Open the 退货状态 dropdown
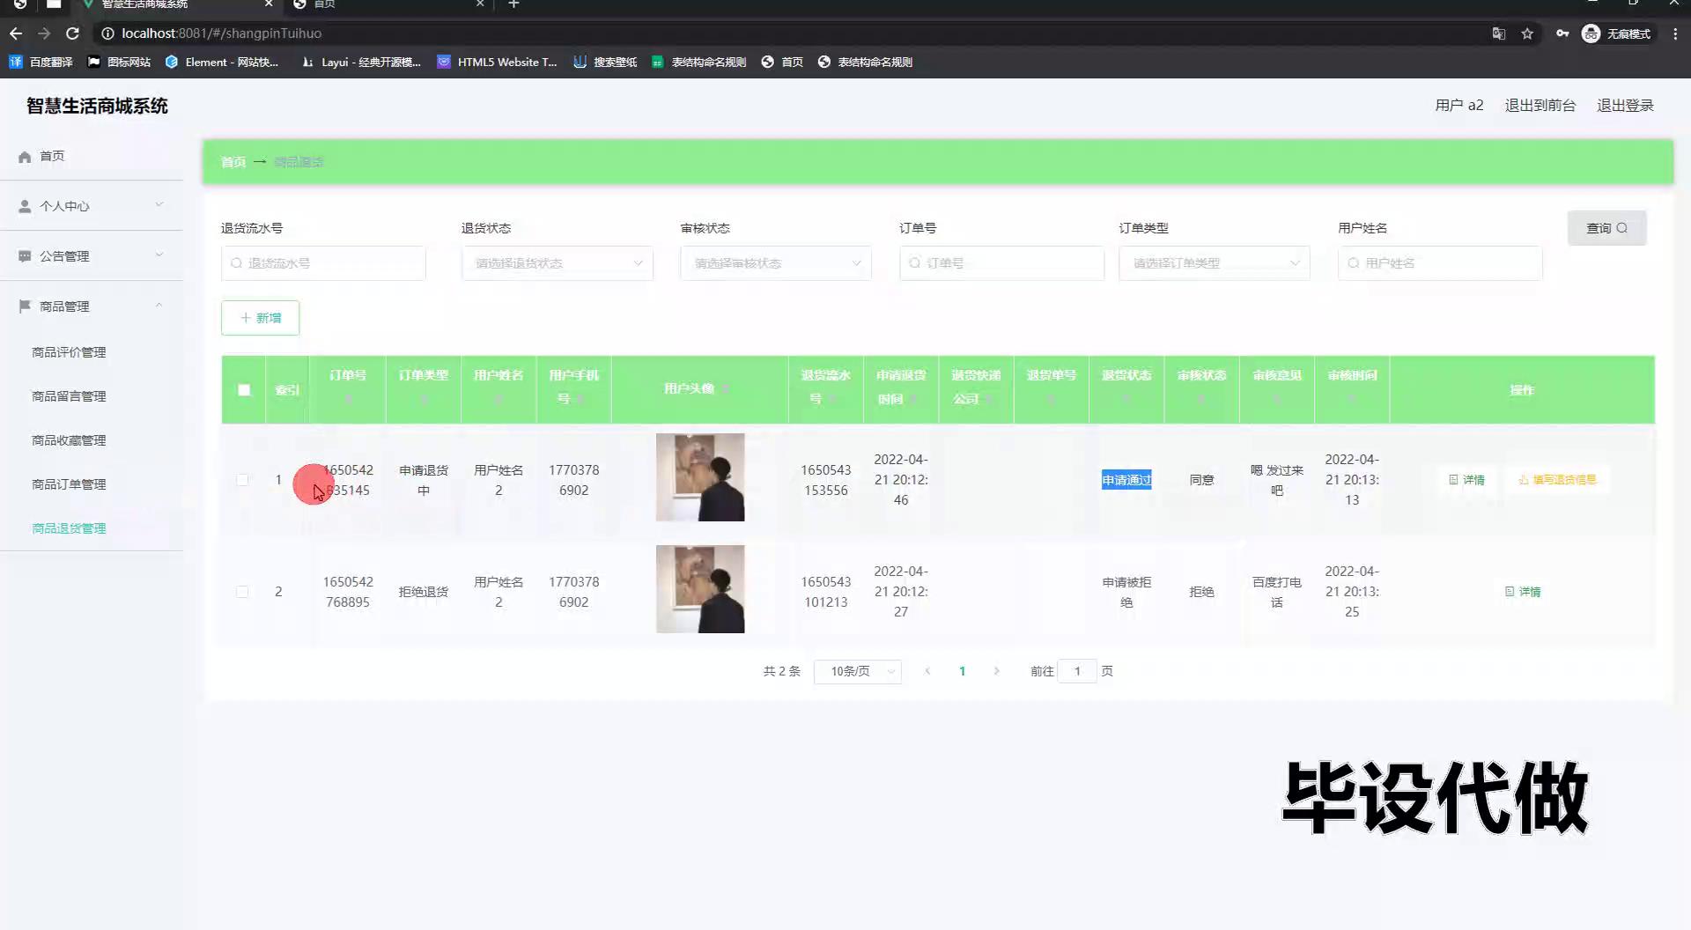 (x=557, y=263)
